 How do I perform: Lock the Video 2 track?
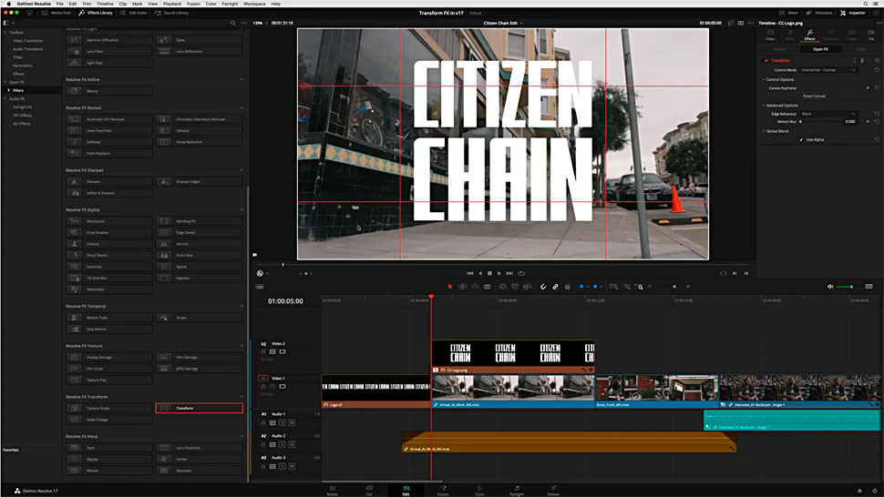pos(262,351)
